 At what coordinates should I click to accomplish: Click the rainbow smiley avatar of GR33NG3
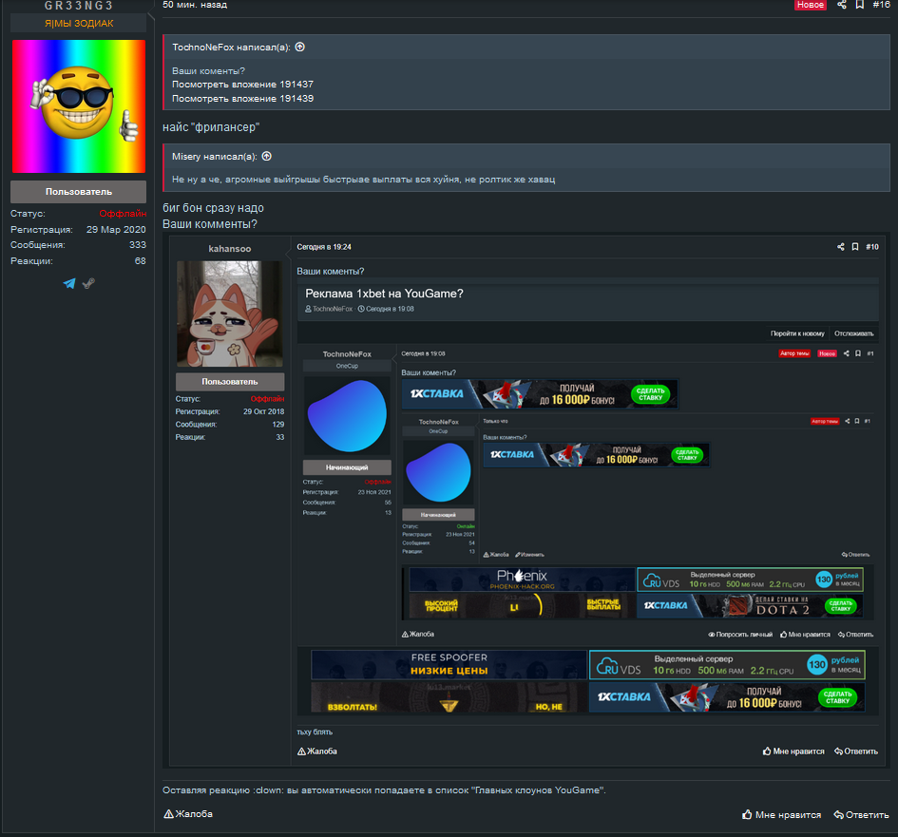pyautogui.click(x=78, y=105)
